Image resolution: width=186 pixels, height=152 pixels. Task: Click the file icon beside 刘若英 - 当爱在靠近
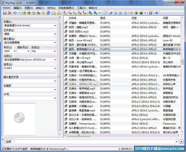66,102
